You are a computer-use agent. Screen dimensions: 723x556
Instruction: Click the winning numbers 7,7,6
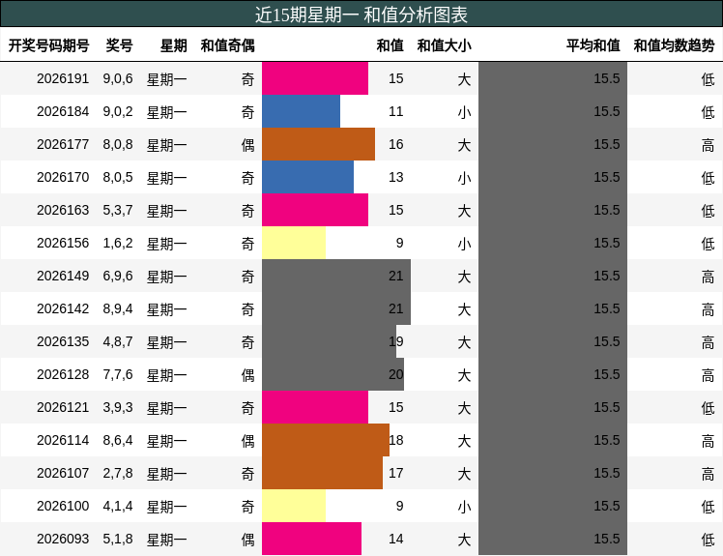point(118,374)
